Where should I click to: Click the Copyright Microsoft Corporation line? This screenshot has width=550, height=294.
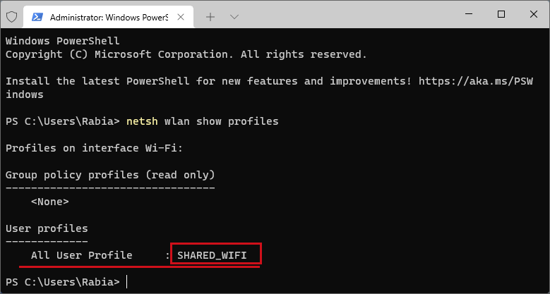186,55
